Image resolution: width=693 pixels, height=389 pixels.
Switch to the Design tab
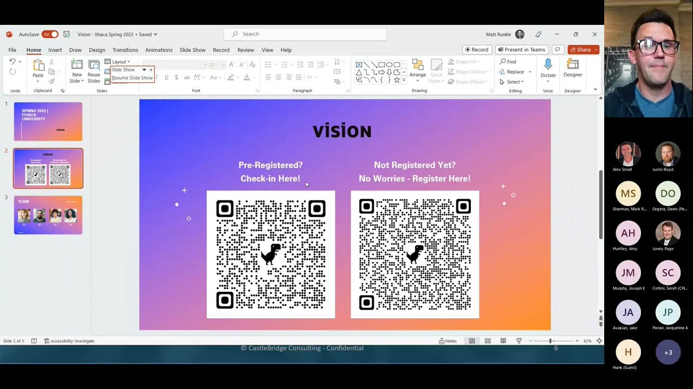[x=97, y=50]
